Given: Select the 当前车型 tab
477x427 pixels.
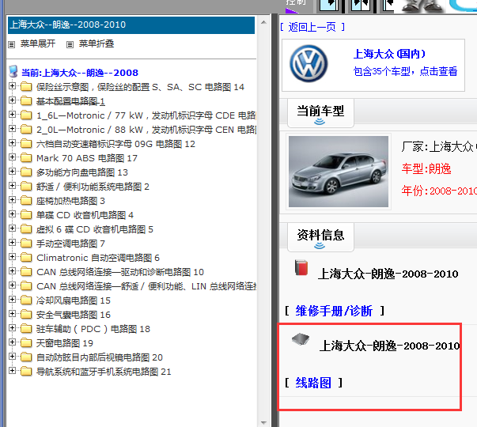Looking at the screenshot, I should 320,113.
